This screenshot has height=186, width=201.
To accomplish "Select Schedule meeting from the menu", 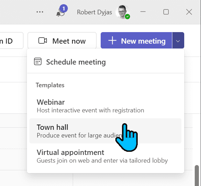I will [x=106, y=62].
